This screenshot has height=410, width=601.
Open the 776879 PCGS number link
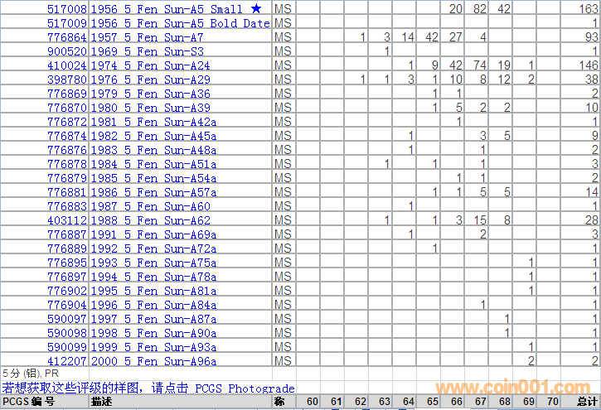point(67,178)
